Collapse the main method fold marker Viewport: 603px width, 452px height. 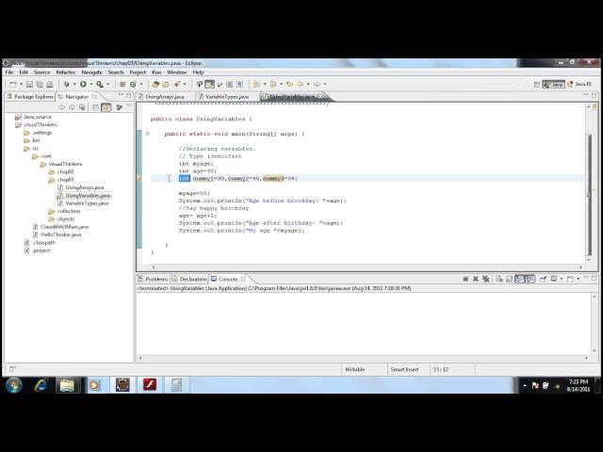[x=147, y=134]
